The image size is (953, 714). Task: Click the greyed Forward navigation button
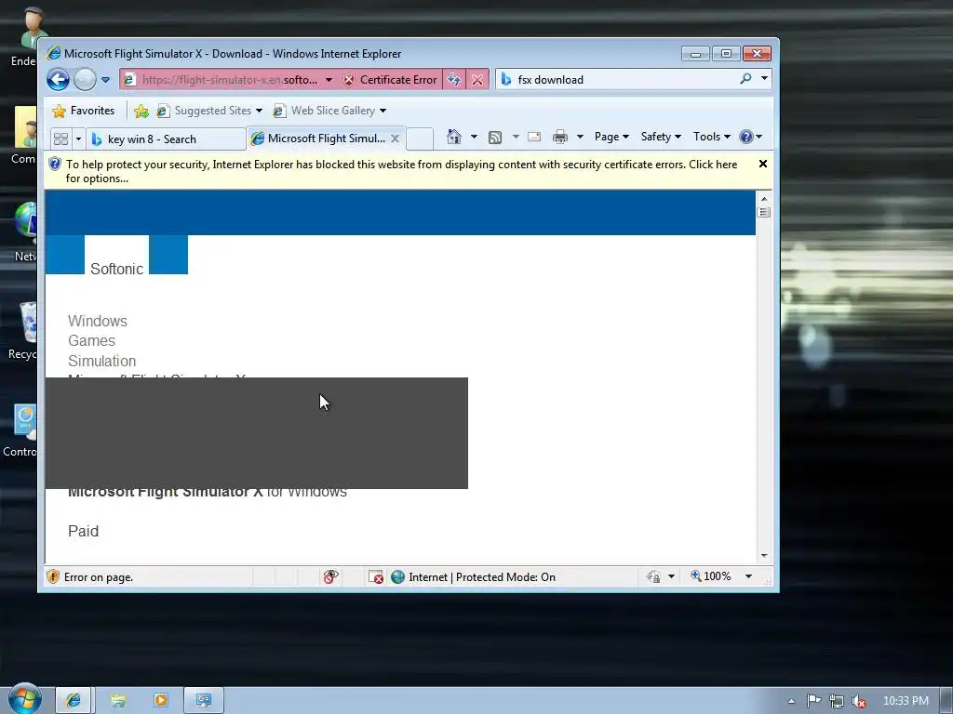(x=85, y=80)
